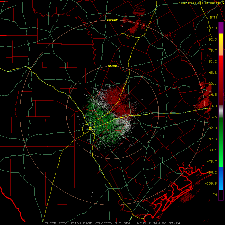This screenshot has height=225, width=225.
Task: Select the -78.7 scale value
Action: (x=212, y=161)
